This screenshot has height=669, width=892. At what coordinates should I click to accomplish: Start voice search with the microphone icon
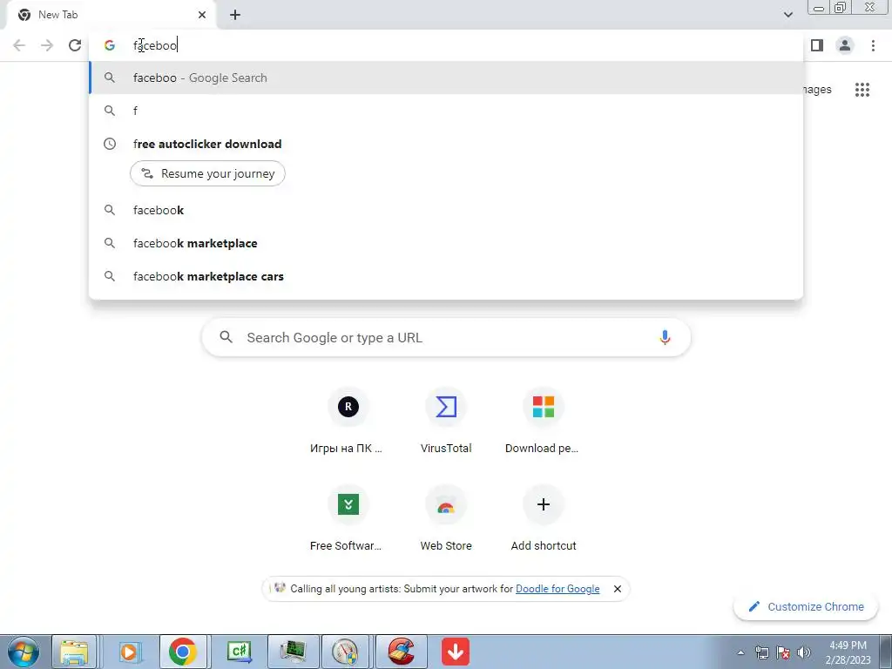(x=665, y=337)
